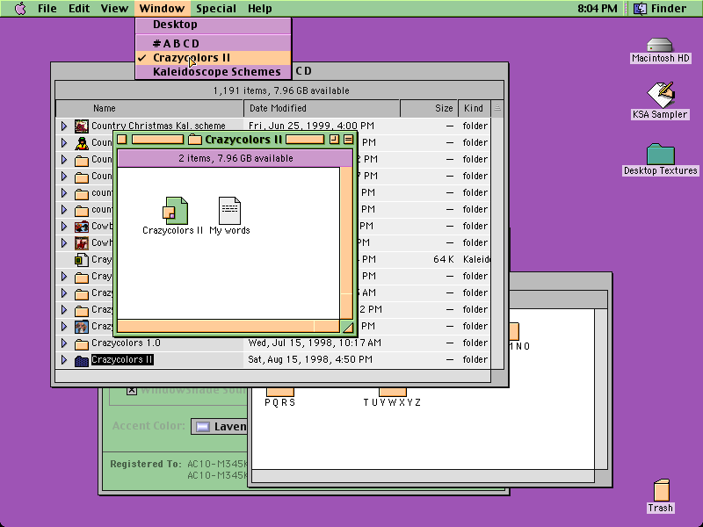This screenshot has width=703, height=527.
Task: Click the vertical scrollbar of Crazycolors II window
Action: (346, 243)
